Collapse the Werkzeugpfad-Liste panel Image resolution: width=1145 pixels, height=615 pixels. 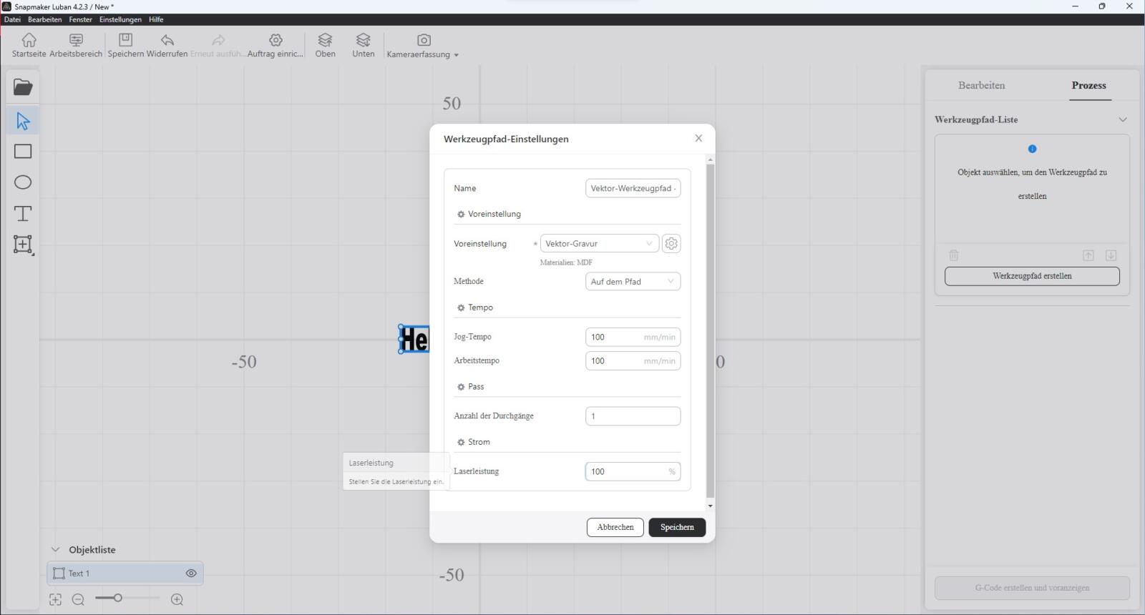point(1122,119)
